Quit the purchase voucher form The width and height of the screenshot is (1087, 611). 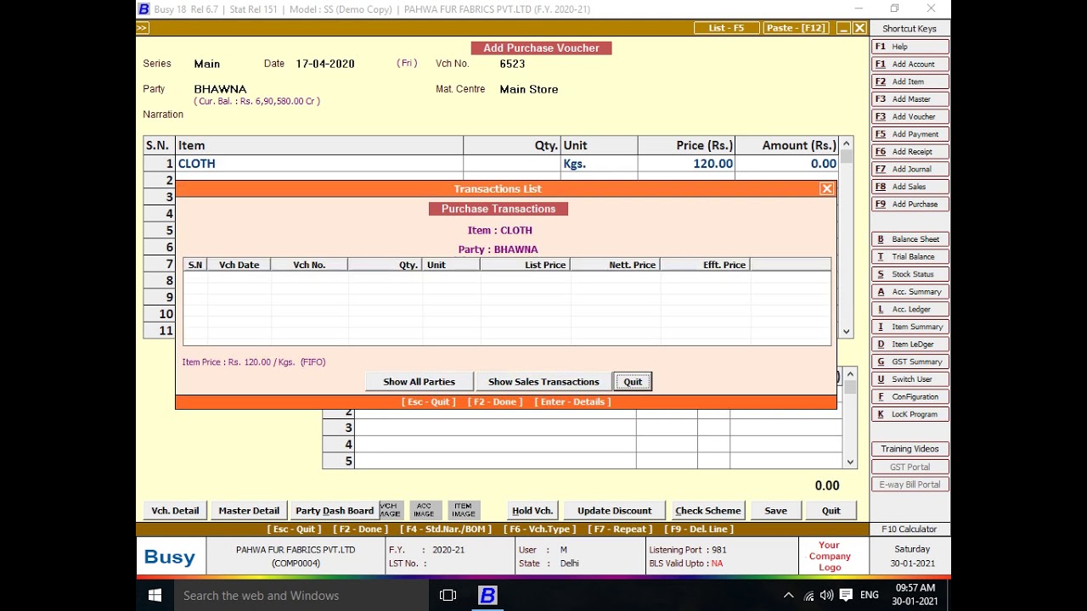click(831, 511)
